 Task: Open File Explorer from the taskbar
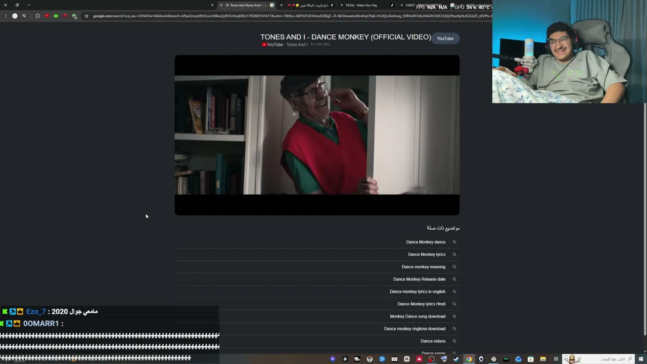coord(543,359)
